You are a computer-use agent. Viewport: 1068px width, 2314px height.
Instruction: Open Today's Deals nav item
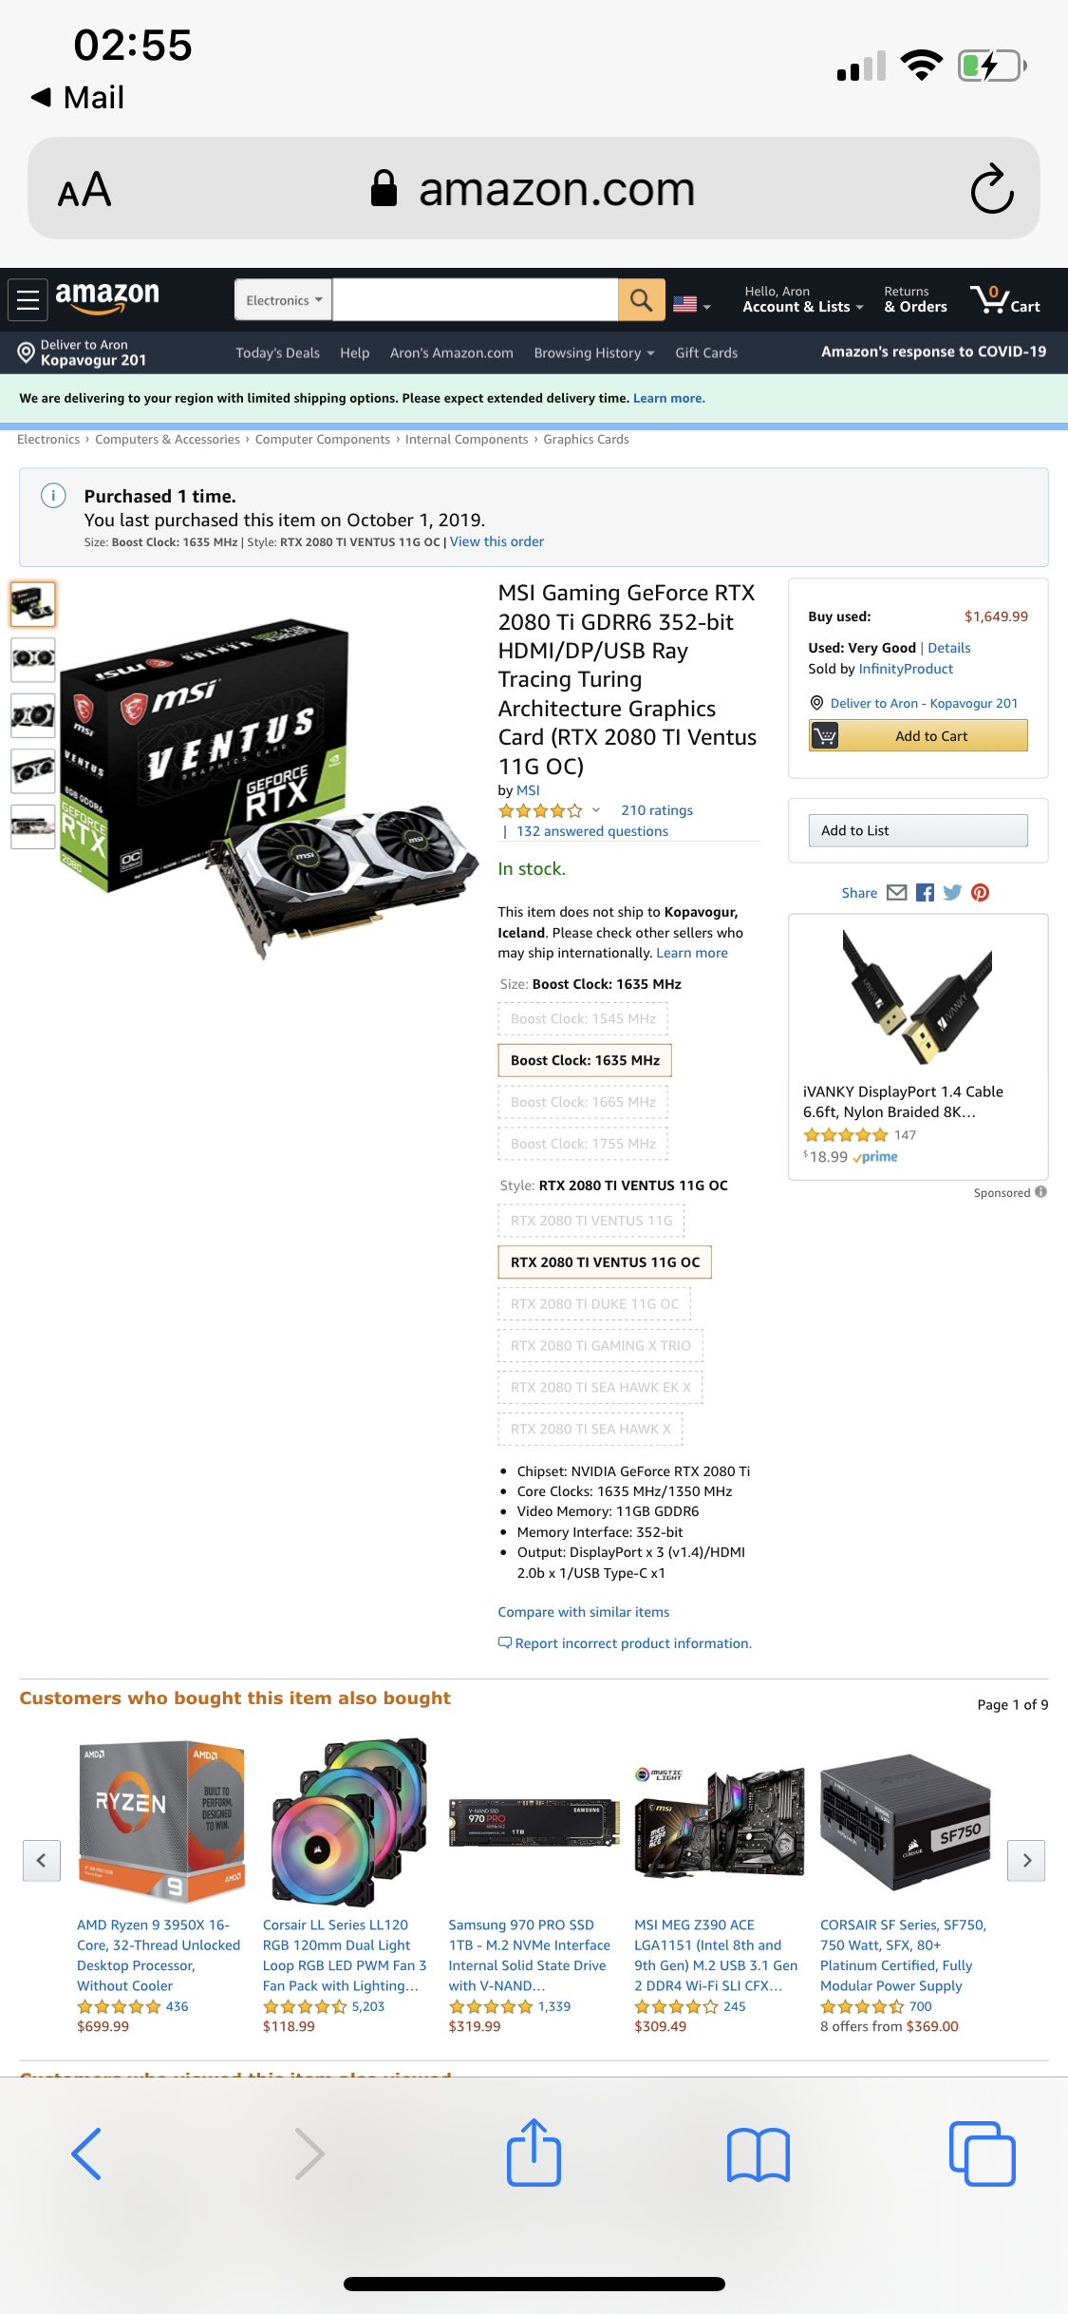(277, 352)
